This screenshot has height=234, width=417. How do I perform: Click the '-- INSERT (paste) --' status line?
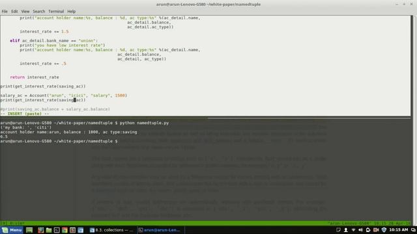tap(25, 114)
